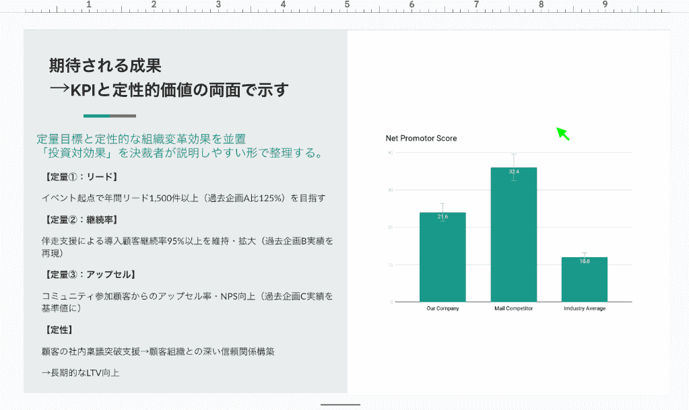This screenshot has height=410, width=689.
Task: Click the speaker notes handle below the slide
Action: (340, 405)
